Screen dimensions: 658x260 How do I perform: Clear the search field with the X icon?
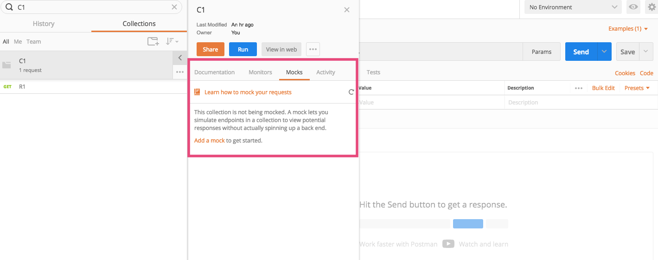174,7
